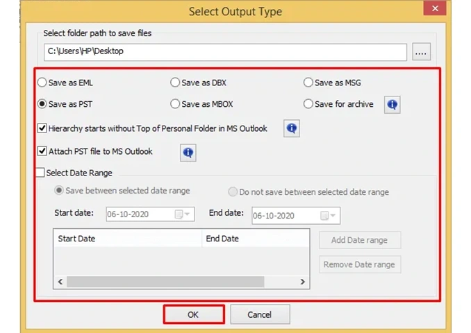The image size is (471, 333).
Task: Click info icon next to Save for archive
Action: pyautogui.click(x=392, y=105)
